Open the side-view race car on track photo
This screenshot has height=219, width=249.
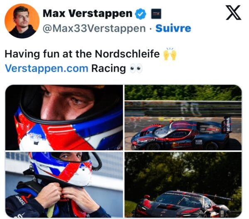[183, 118]
